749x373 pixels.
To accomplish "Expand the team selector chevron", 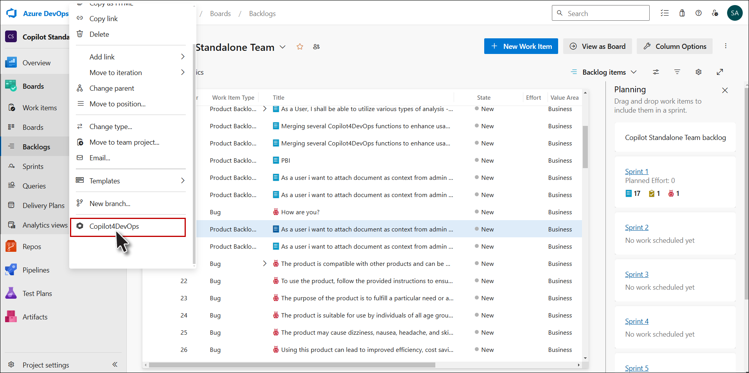I will tap(283, 47).
